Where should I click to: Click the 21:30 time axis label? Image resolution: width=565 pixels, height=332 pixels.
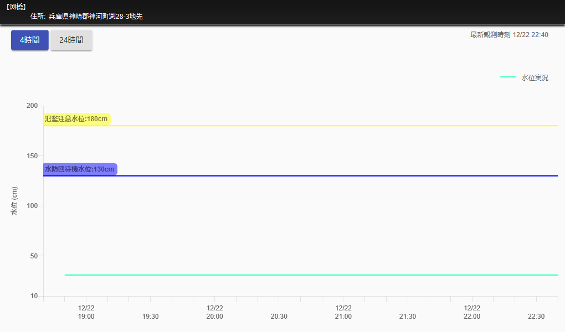(408, 317)
